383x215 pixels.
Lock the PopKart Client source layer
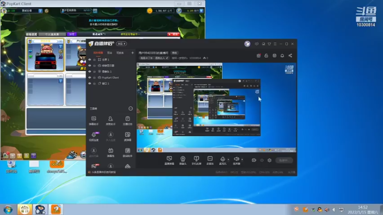[x=94, y=77]
